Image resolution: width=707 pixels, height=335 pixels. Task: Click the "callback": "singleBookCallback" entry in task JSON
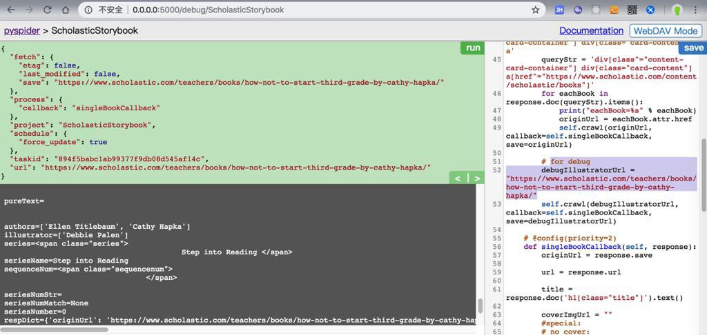point(89,108)
